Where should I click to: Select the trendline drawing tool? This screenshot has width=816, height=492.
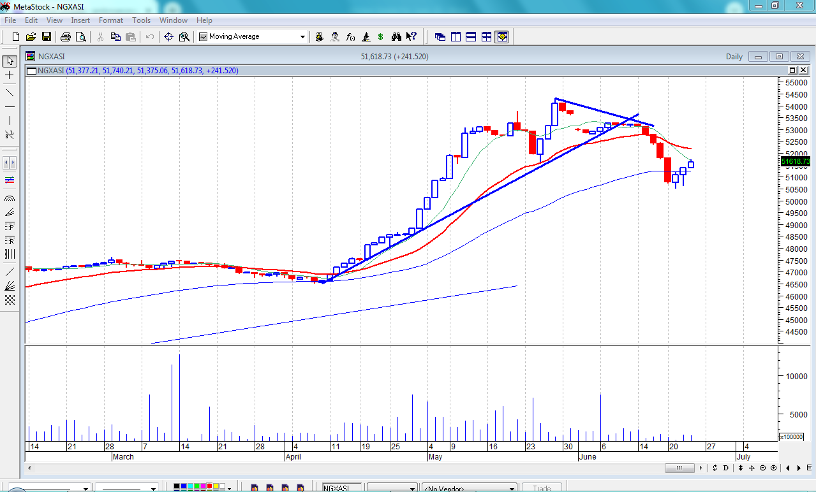[x=10, y=92]
